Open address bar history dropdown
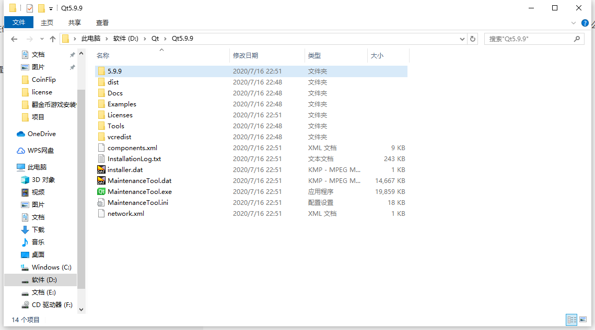Screen dimensions: 595x330 (462, 39)
